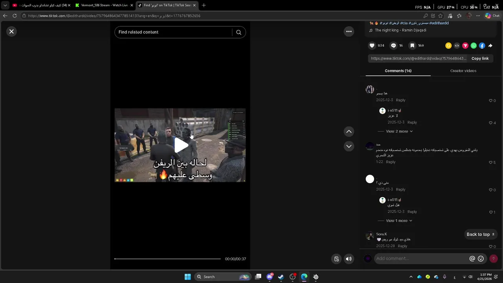Open more share options arrow

pos(490,46)
